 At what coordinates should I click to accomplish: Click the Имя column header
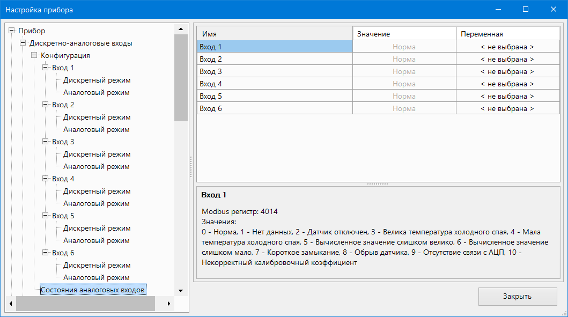(274, 34)
